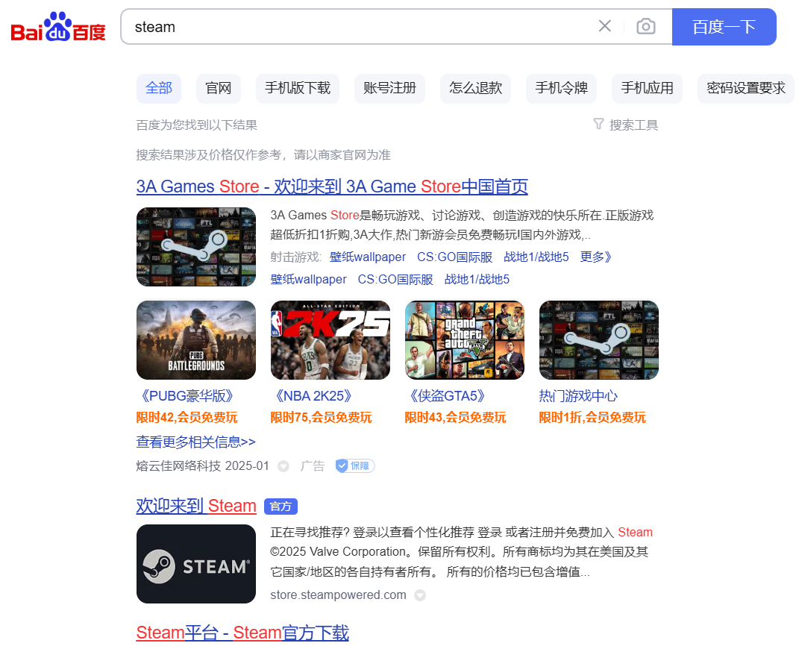Open second-row 壁纸wallpaper link
Screen dimensions: 799x646
(x=308, y=279)
